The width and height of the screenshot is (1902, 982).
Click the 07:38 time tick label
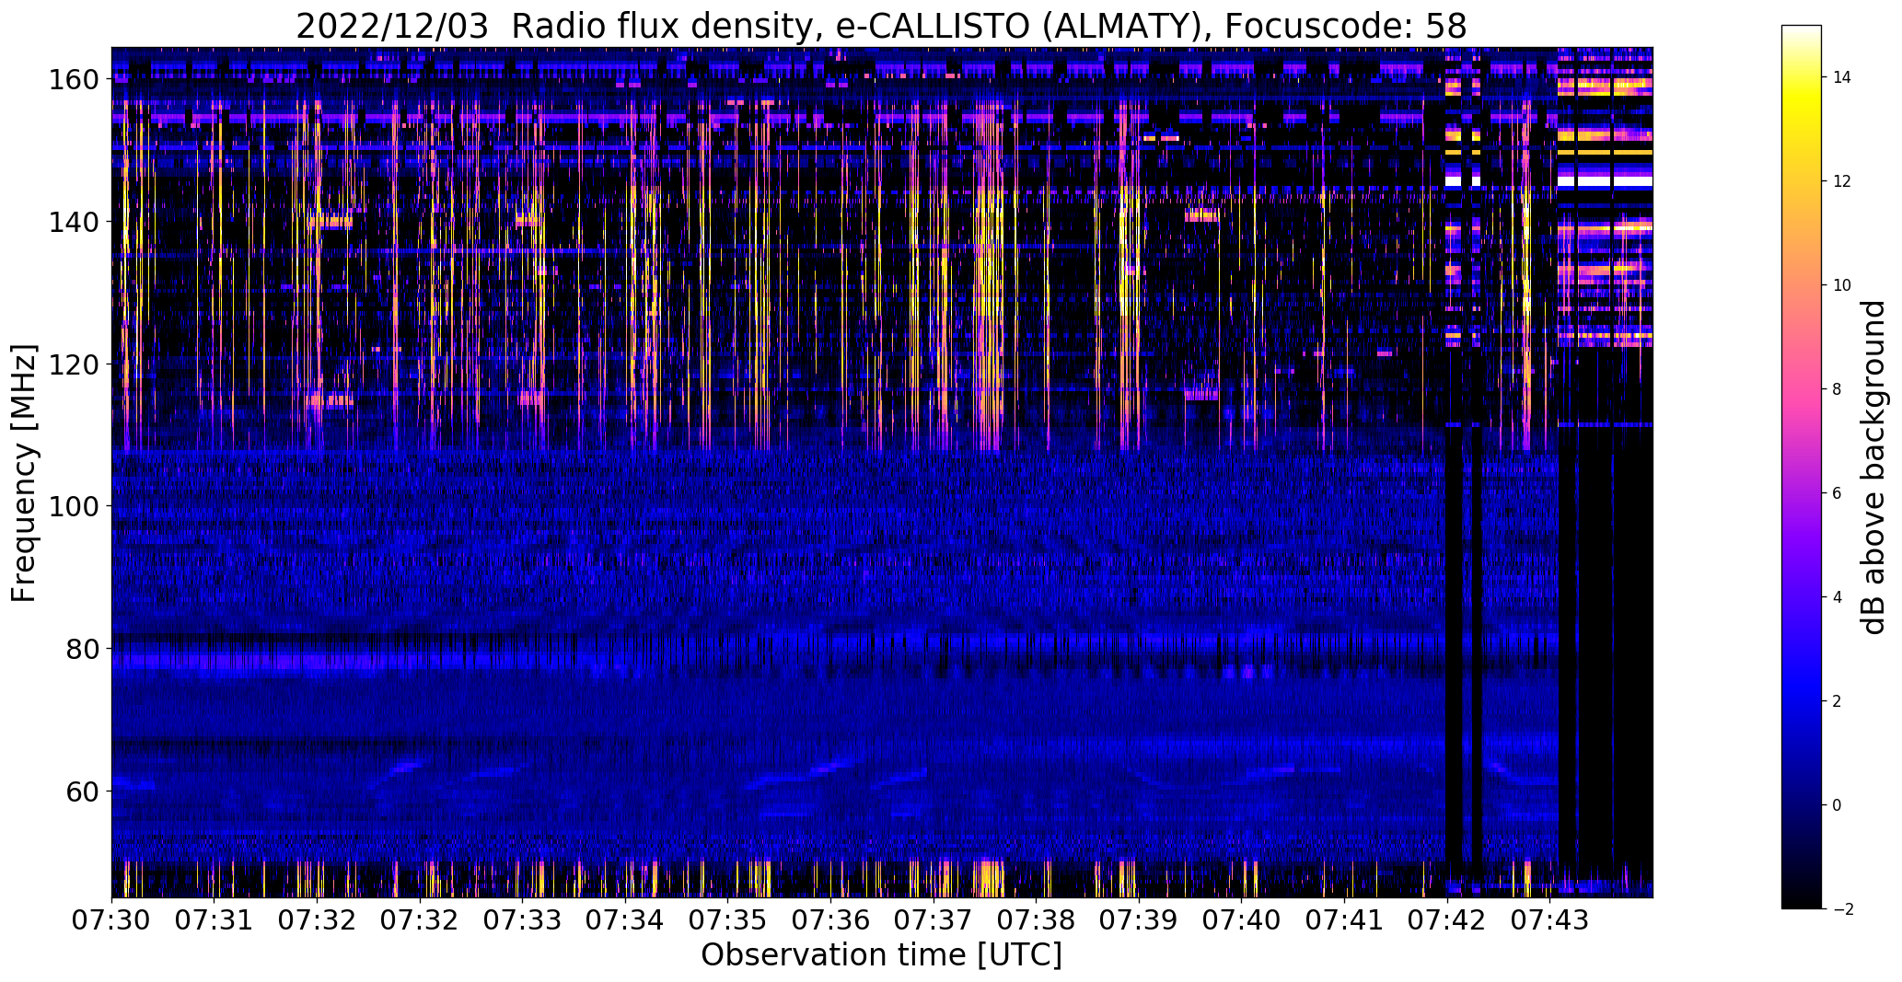(1037, 920)
